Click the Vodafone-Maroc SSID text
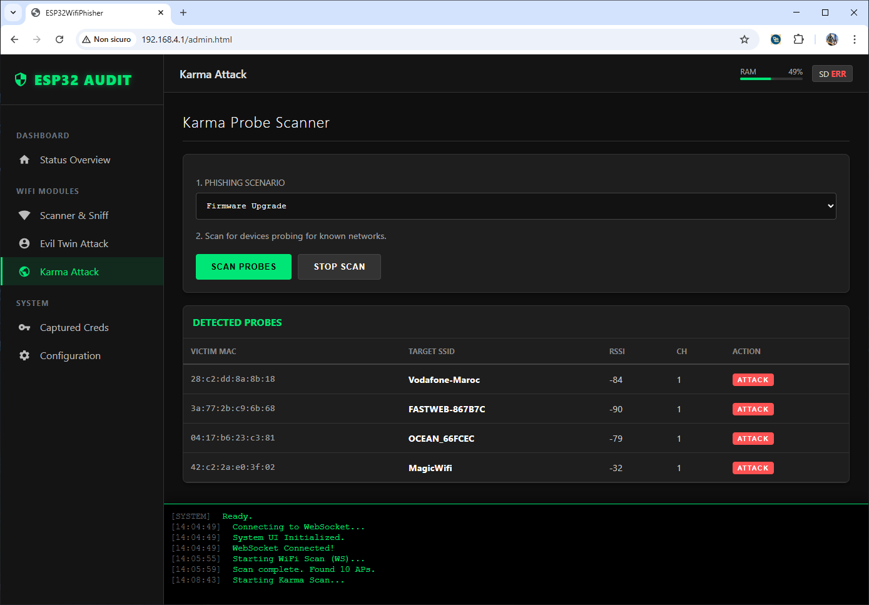The width and height of the screenshot is (869, 605). pyautogui.click(x=444, y=380)
